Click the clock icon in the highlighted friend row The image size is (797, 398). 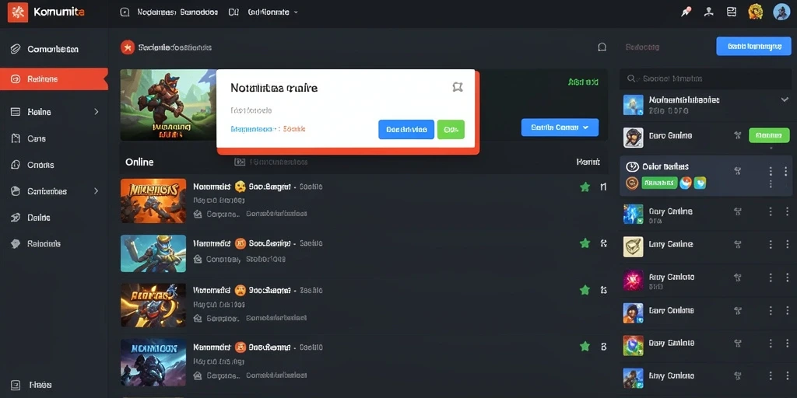click(x=632, y=166)
